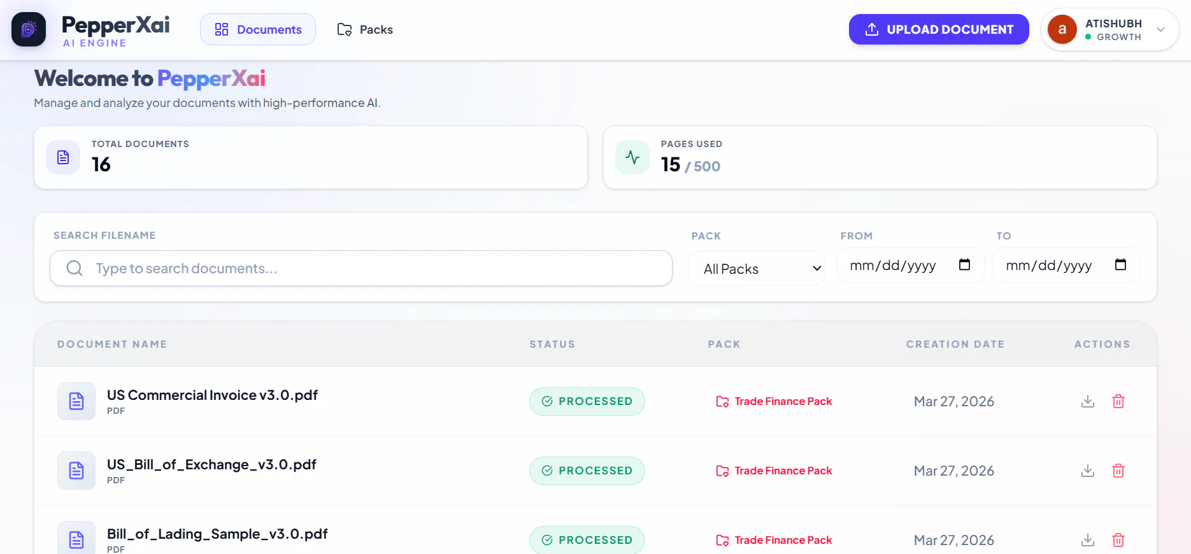Open US_Bill_of_Exchange_v3.0.pdf
1191x554 pixels.
click(x=211, y=464)
